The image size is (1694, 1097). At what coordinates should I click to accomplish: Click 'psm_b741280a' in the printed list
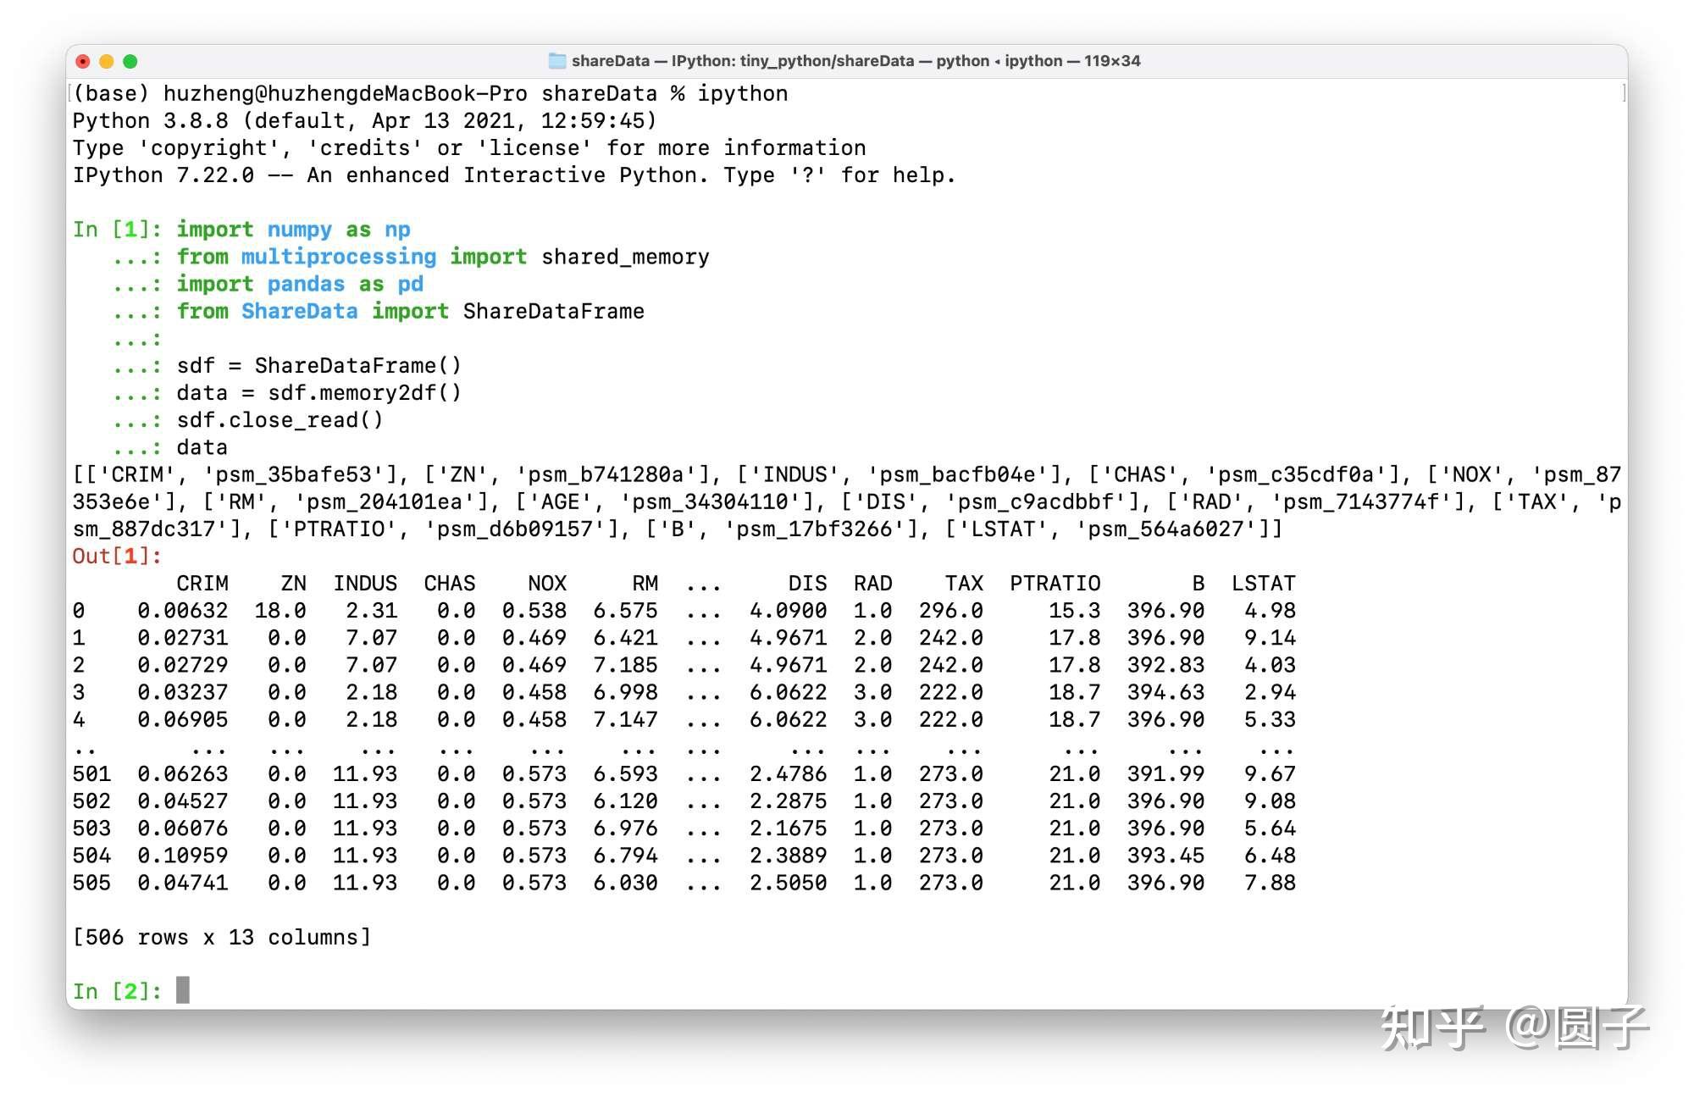click(x=606, y=475)
